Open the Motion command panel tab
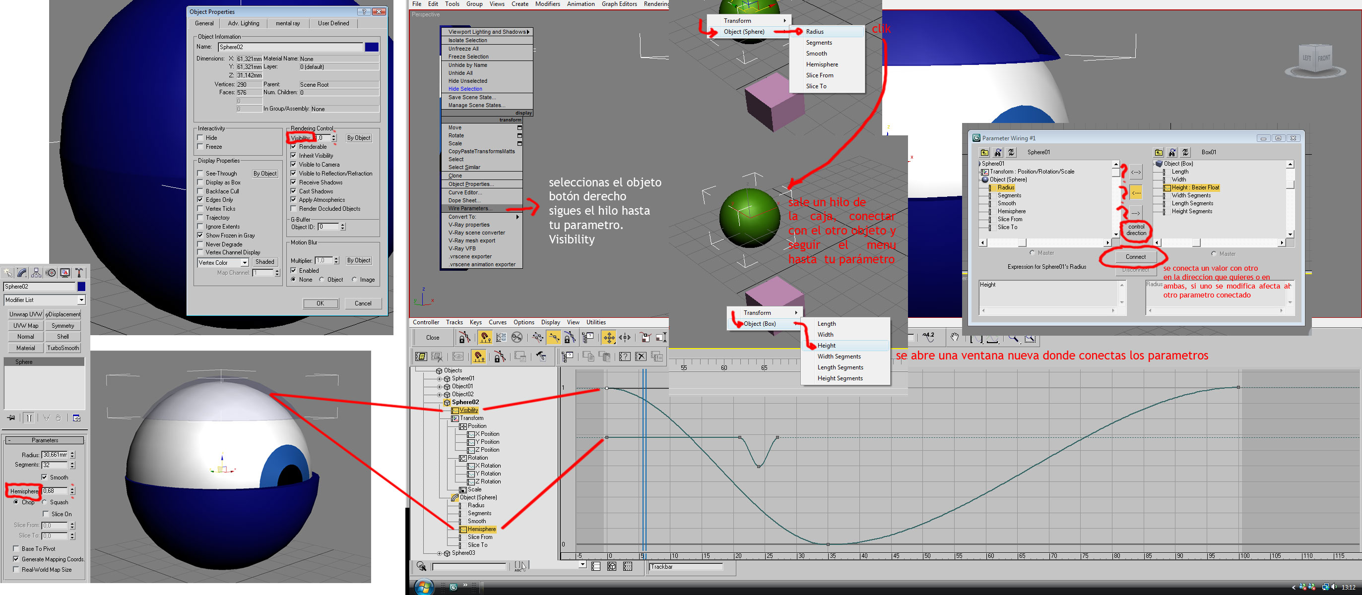 pos(51,273)
